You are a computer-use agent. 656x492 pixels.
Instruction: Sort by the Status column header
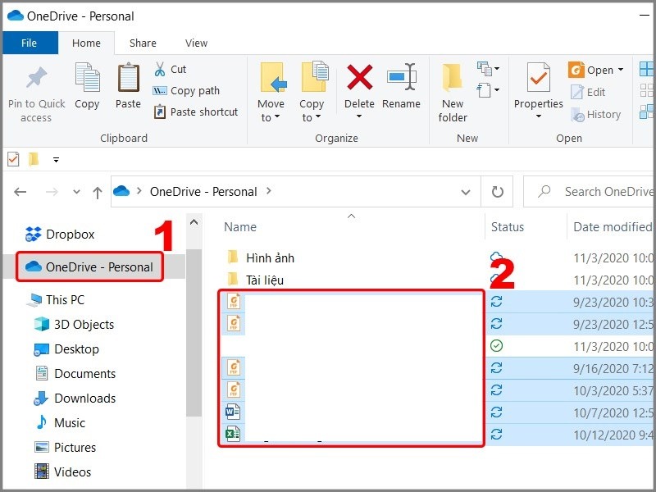coord(508,227)
